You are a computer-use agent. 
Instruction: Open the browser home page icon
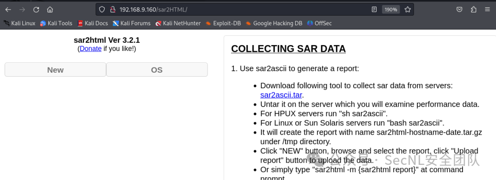[50, 10]
